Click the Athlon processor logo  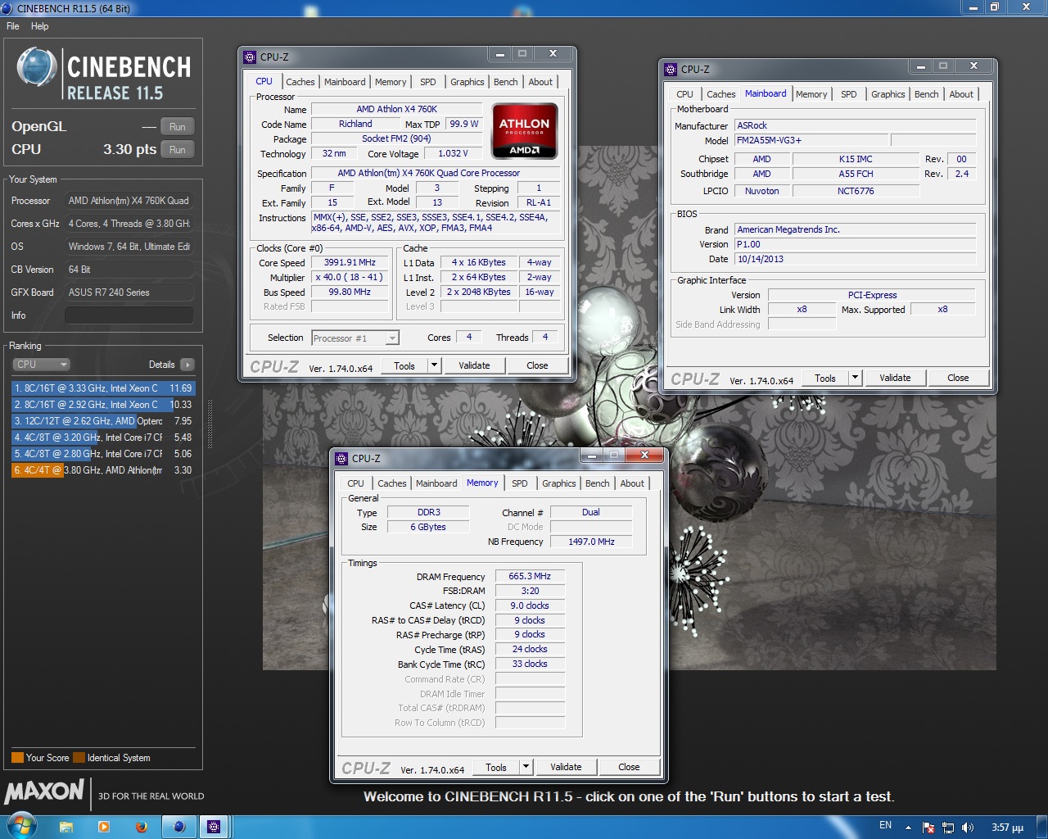tap(524, 130)
